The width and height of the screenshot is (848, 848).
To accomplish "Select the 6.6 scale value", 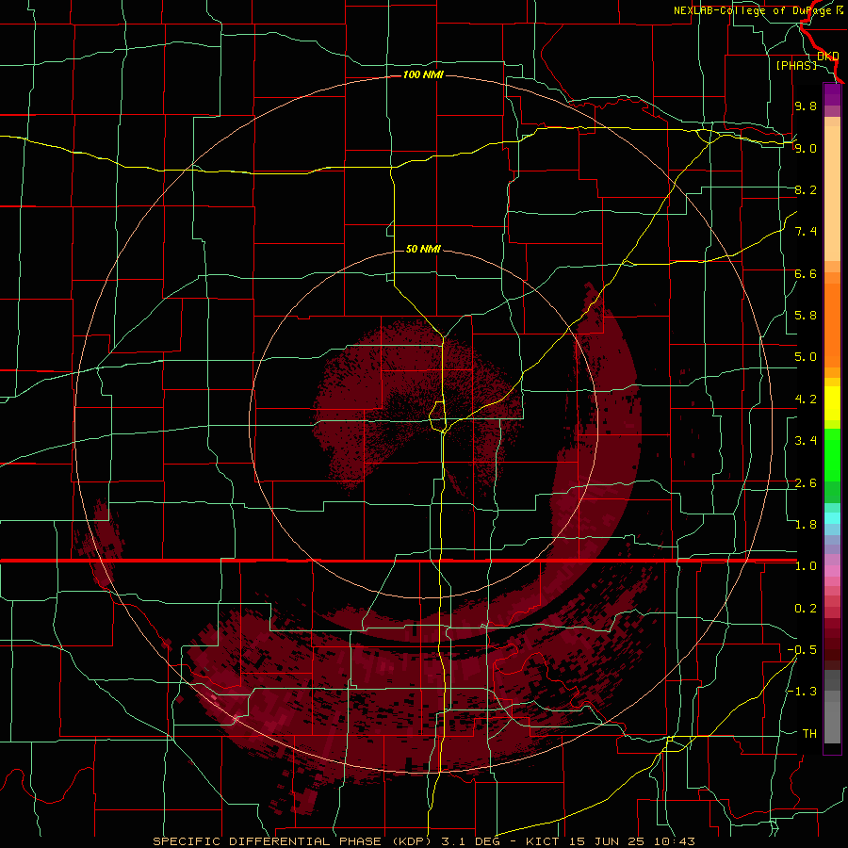I will point(806,273).
